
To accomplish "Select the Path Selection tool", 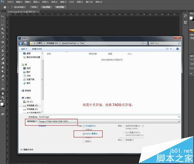I will point(3,85).
